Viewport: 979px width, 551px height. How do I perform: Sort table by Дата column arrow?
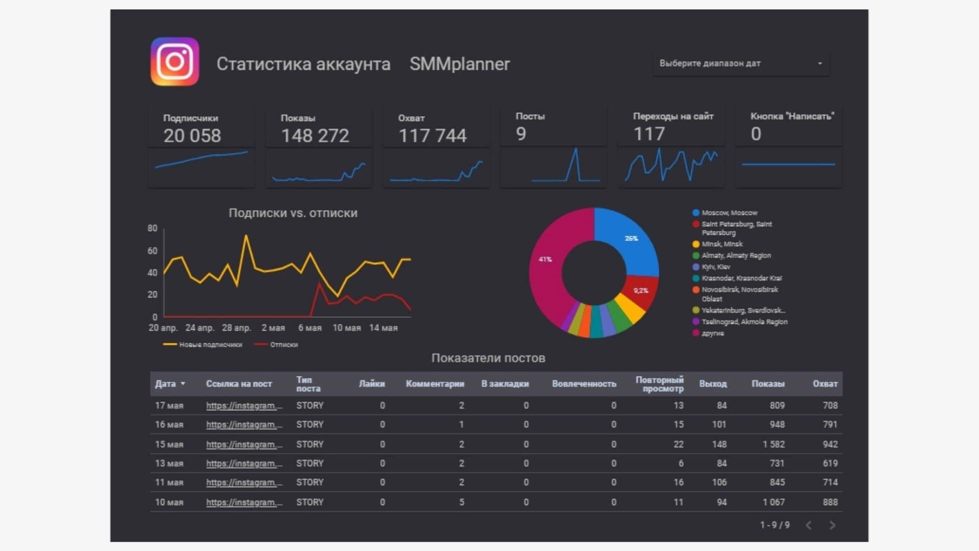tap(183, 384)
